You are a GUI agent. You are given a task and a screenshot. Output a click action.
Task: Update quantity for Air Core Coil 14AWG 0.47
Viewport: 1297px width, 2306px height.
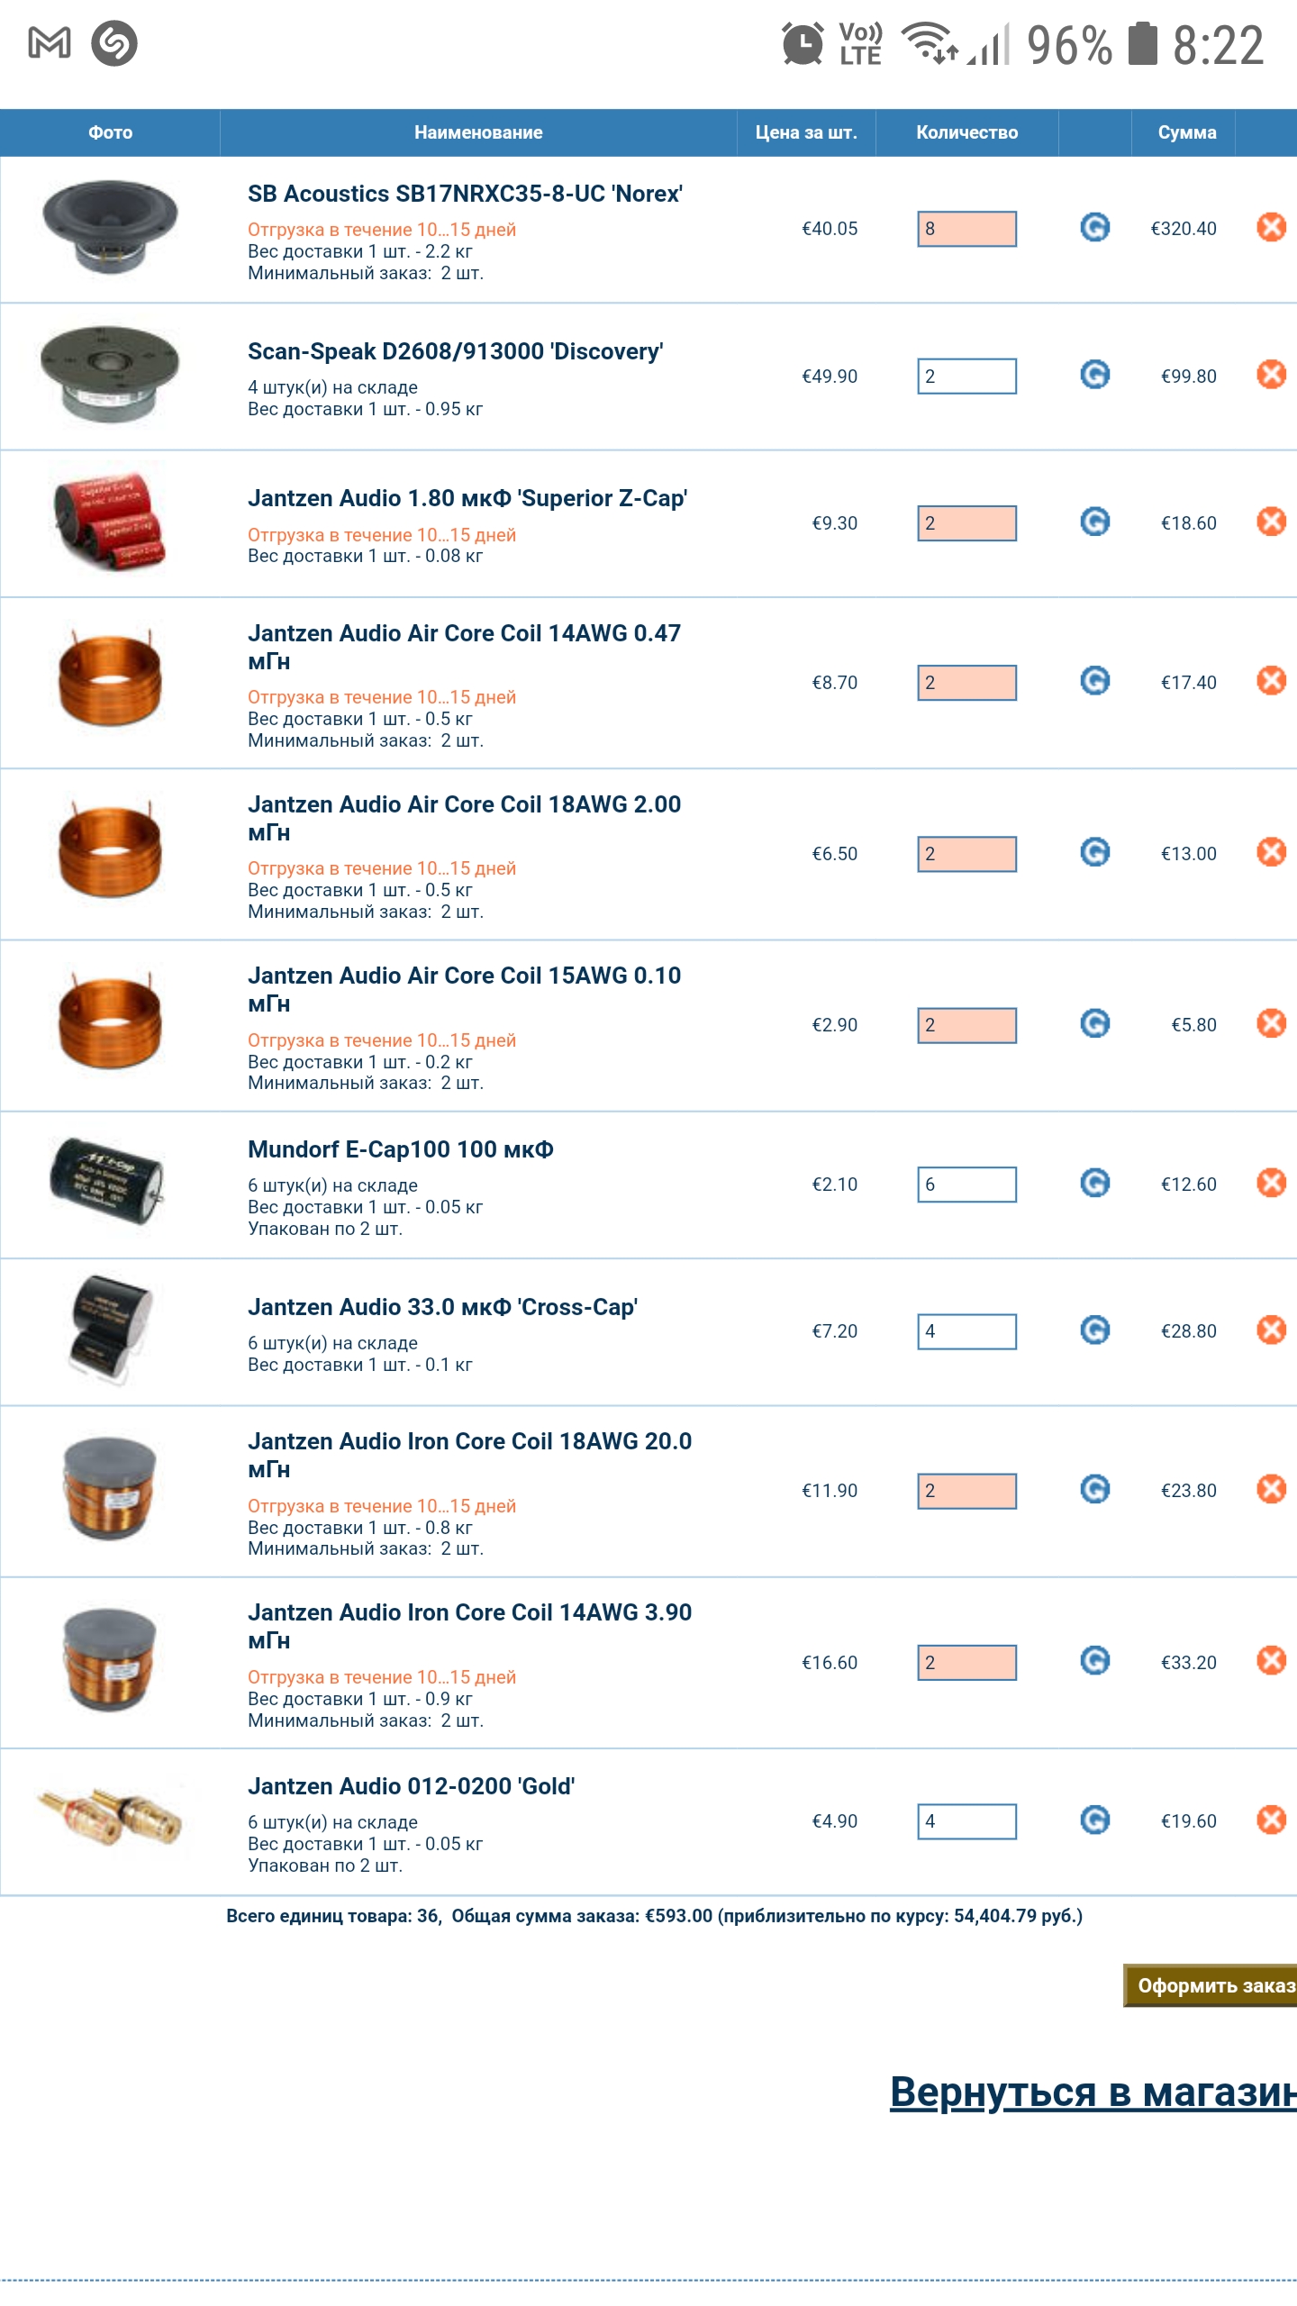point(1094,681)
